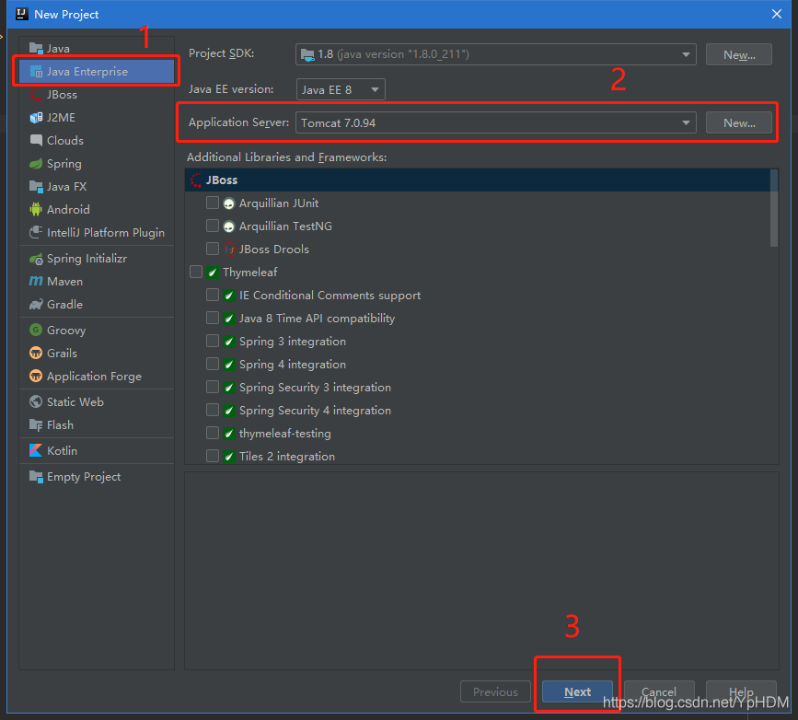Click New button next to Application Server
This screenshot has width=798, height=720.
click(x=739, y=122)
